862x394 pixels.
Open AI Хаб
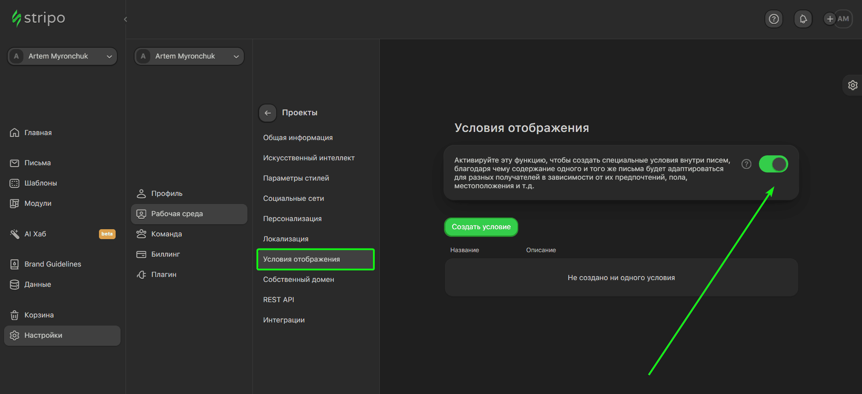35,234
